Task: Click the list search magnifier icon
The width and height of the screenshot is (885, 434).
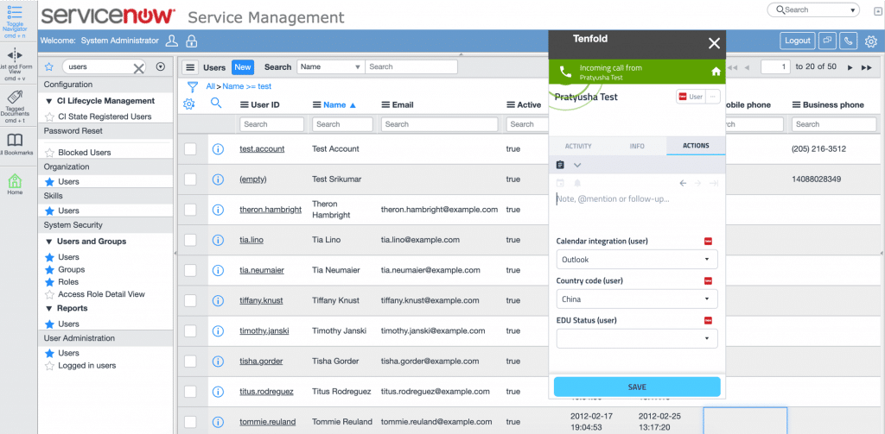Action: [217, 104]
